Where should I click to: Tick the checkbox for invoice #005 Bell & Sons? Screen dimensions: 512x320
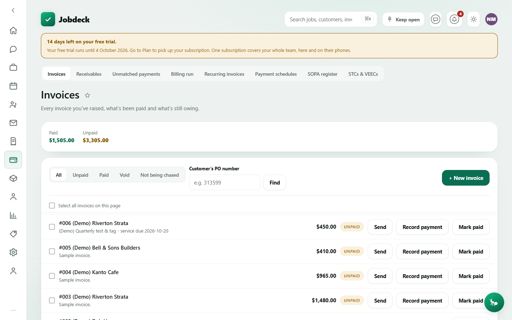pos(52,251)
